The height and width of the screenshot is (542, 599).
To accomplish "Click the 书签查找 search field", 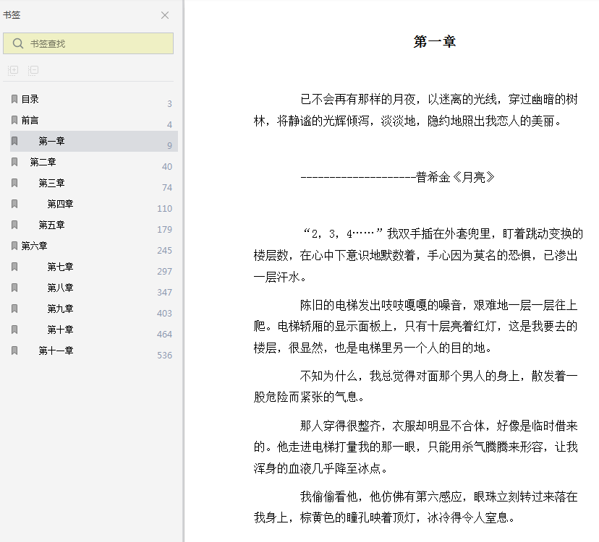I will click(x=88, y=43).
